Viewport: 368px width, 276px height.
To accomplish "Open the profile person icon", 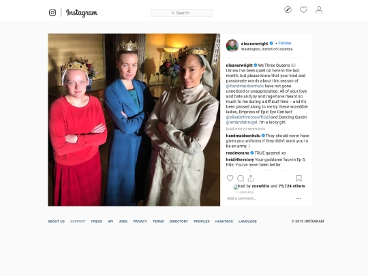I will (319, 10).
